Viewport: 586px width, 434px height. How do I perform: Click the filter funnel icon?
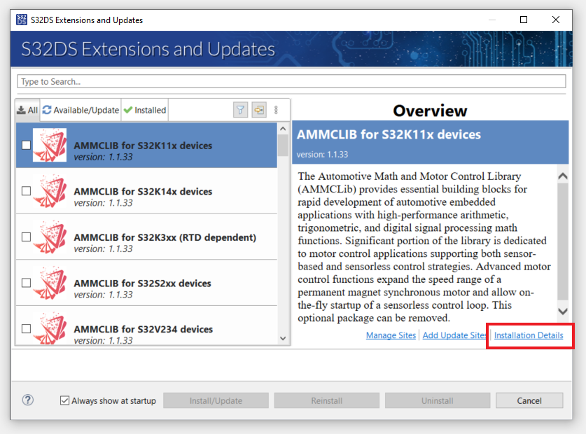coord(240,110)
